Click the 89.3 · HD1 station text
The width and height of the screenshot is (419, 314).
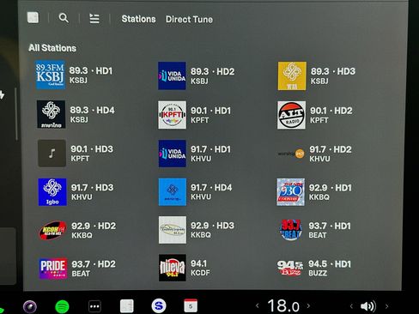pyautogui.click(x=91, y=70)
